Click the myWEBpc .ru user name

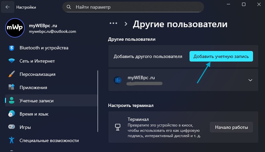(141, 77)
